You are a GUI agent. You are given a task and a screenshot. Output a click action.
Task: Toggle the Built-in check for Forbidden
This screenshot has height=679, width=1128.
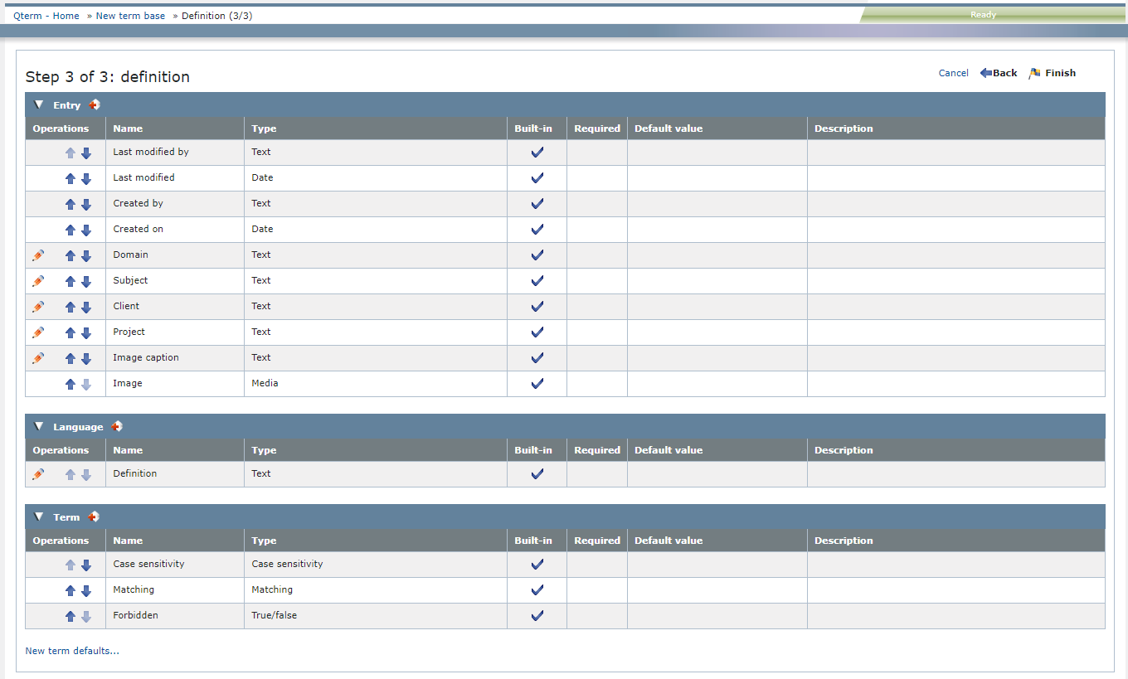537,615
